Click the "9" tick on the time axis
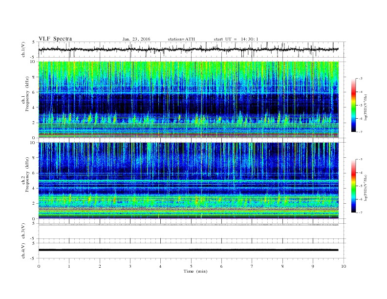Viewport: 387px width, 299px height. coord(313,266)
